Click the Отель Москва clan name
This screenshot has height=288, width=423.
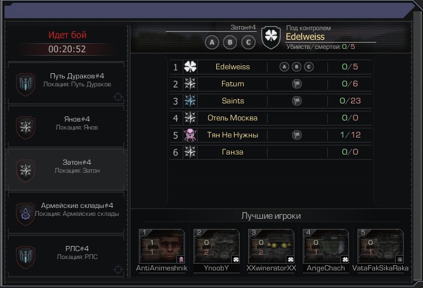click(232, 118)
